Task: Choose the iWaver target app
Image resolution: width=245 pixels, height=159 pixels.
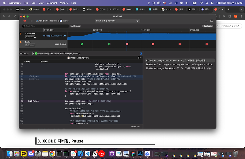Action: pyautogui.click(x=64, y=21)
